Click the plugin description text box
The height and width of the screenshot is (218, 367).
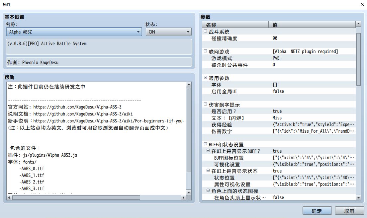click(99, 47)
